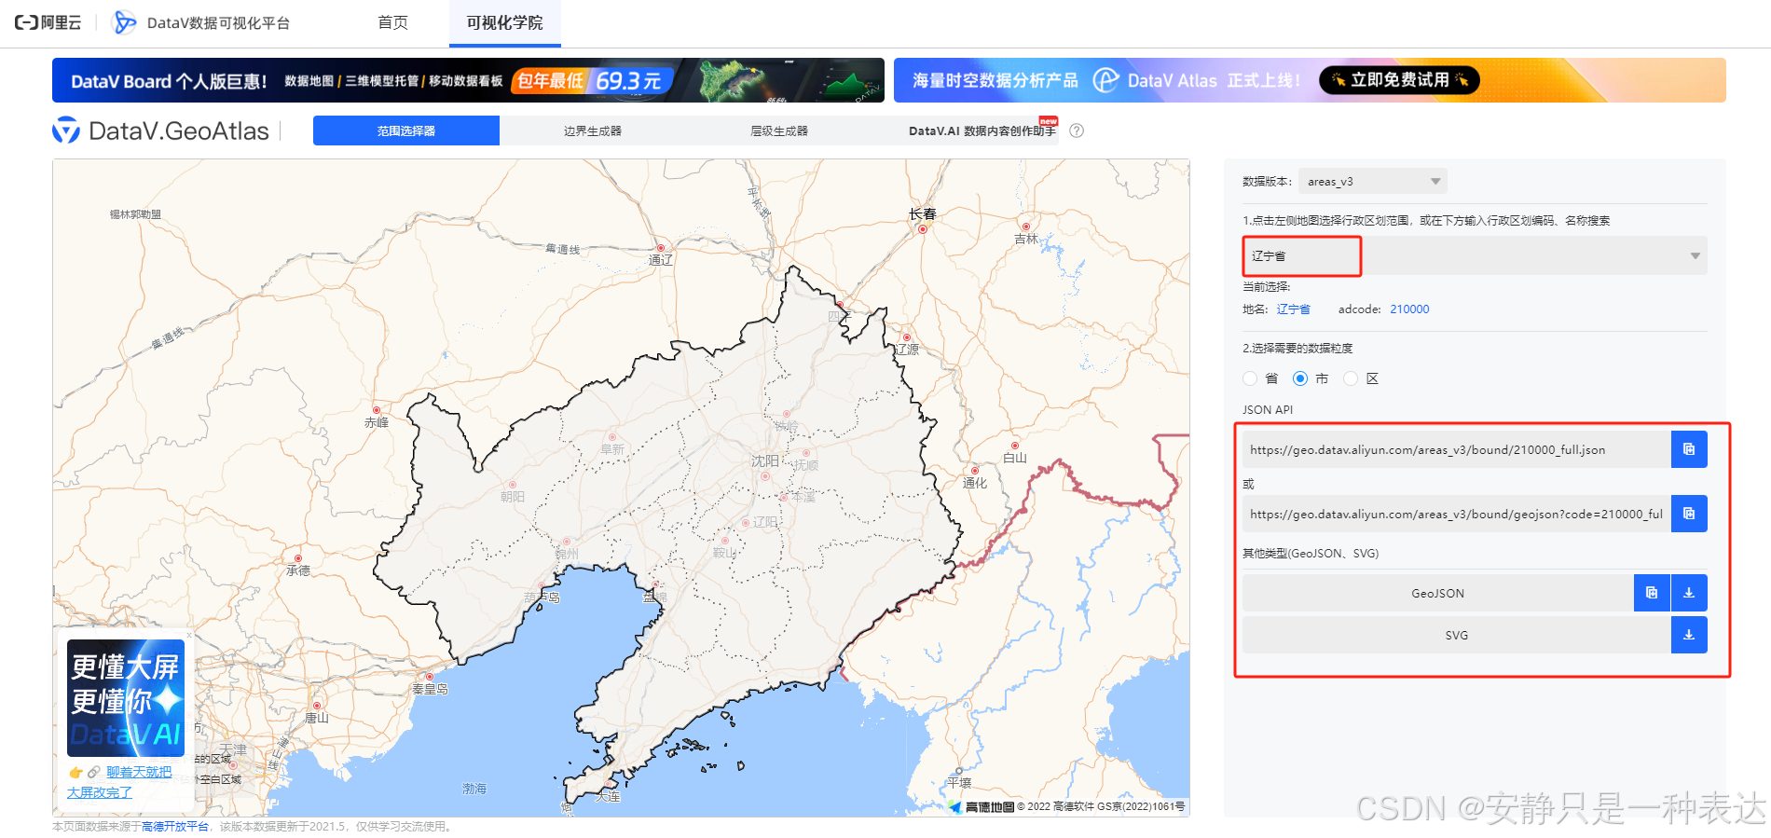
Task: Click 通化 city label on map
Action: [x=975, y=483]
